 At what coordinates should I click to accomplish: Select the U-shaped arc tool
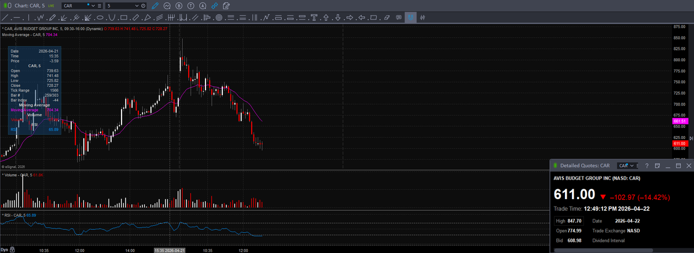pyautogui.click(x=112, y=18)
